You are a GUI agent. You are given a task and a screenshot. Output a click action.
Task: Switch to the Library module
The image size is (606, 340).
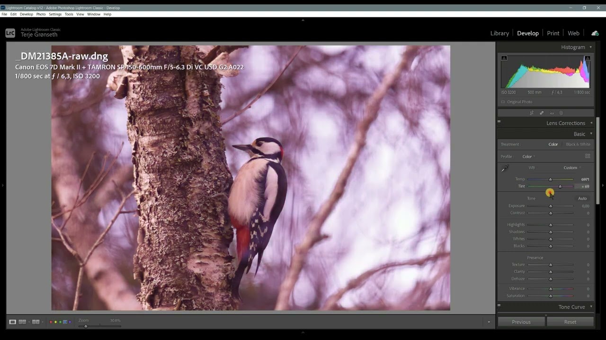(x=499, y=33)
